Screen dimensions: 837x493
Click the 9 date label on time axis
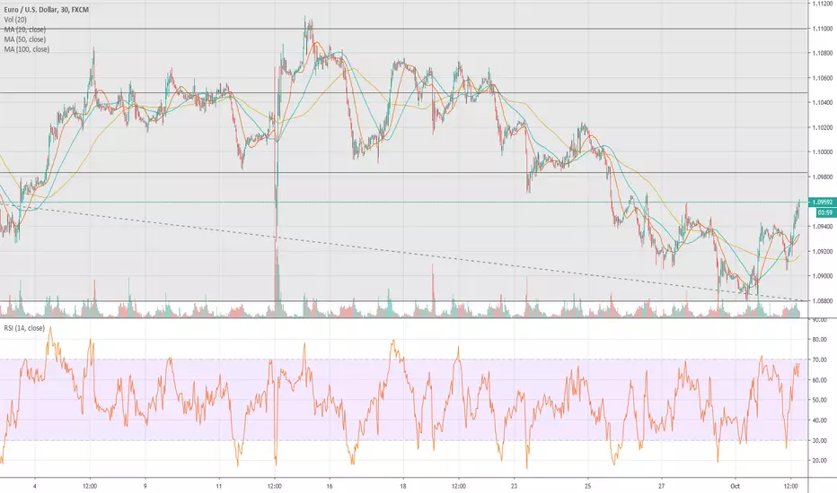145,486
